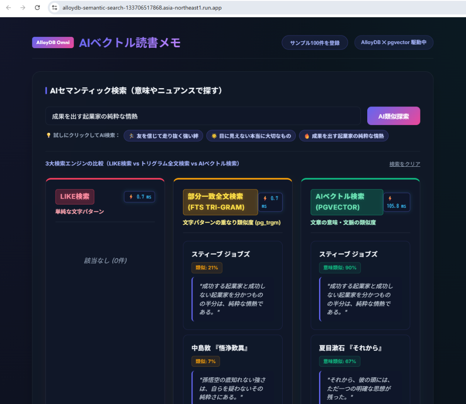466x404 pixels.
Task: Click the LIKE検索 column badge
Action: 75,196
